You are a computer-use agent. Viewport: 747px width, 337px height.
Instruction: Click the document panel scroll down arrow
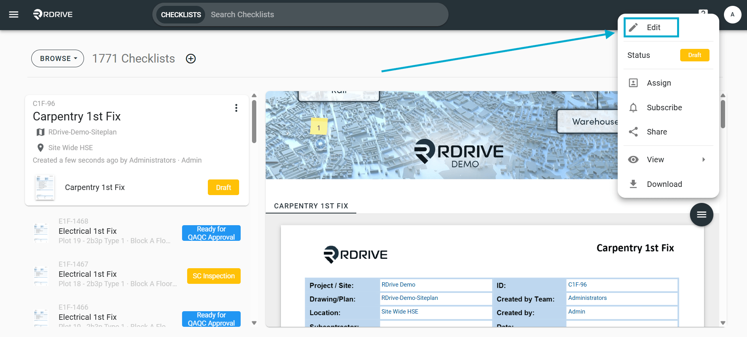click(723, 323)
